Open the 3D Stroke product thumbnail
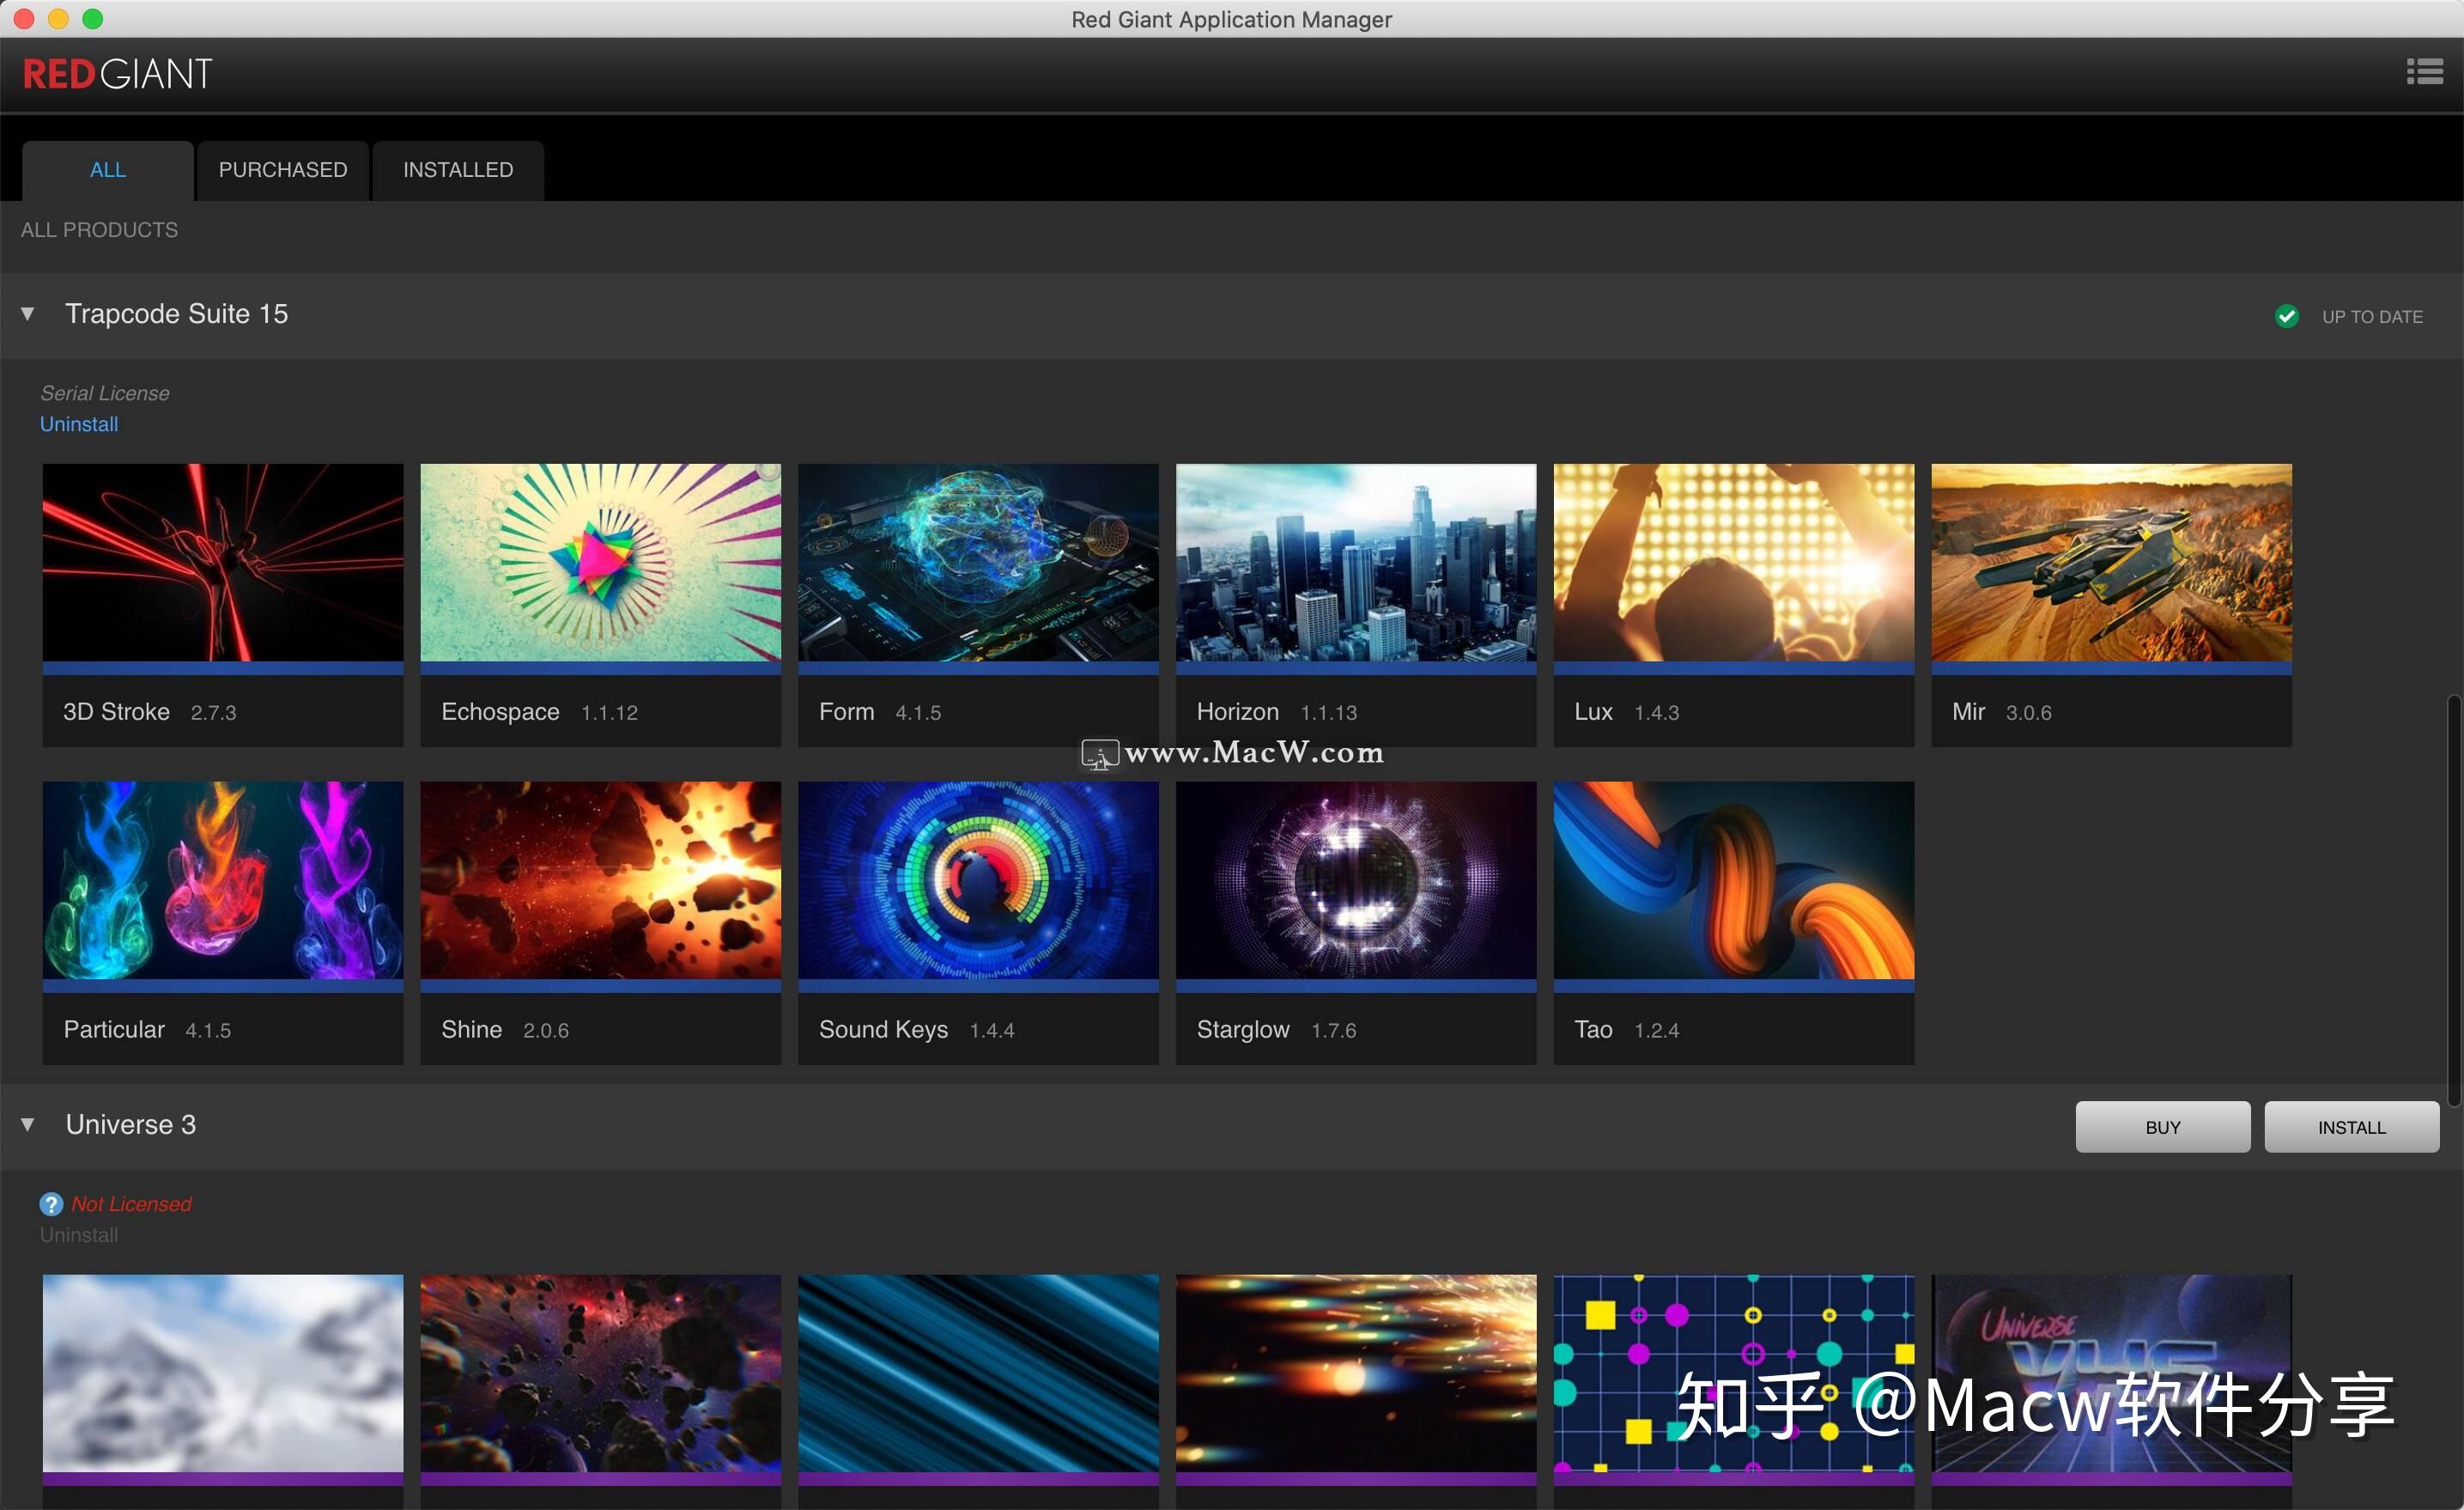 (221, 563)
